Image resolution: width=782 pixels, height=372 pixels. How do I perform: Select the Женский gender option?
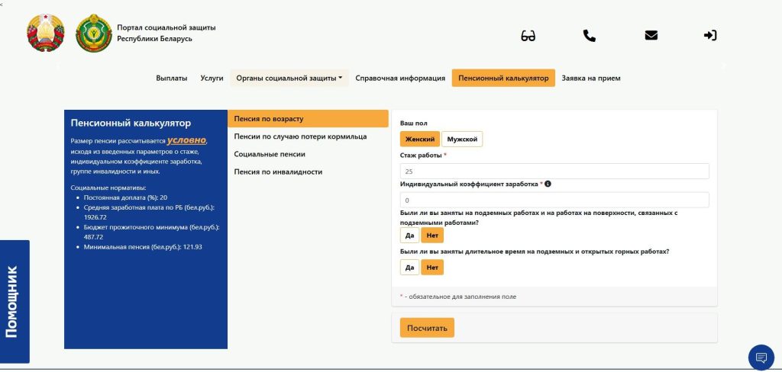[x=419, y=139]
